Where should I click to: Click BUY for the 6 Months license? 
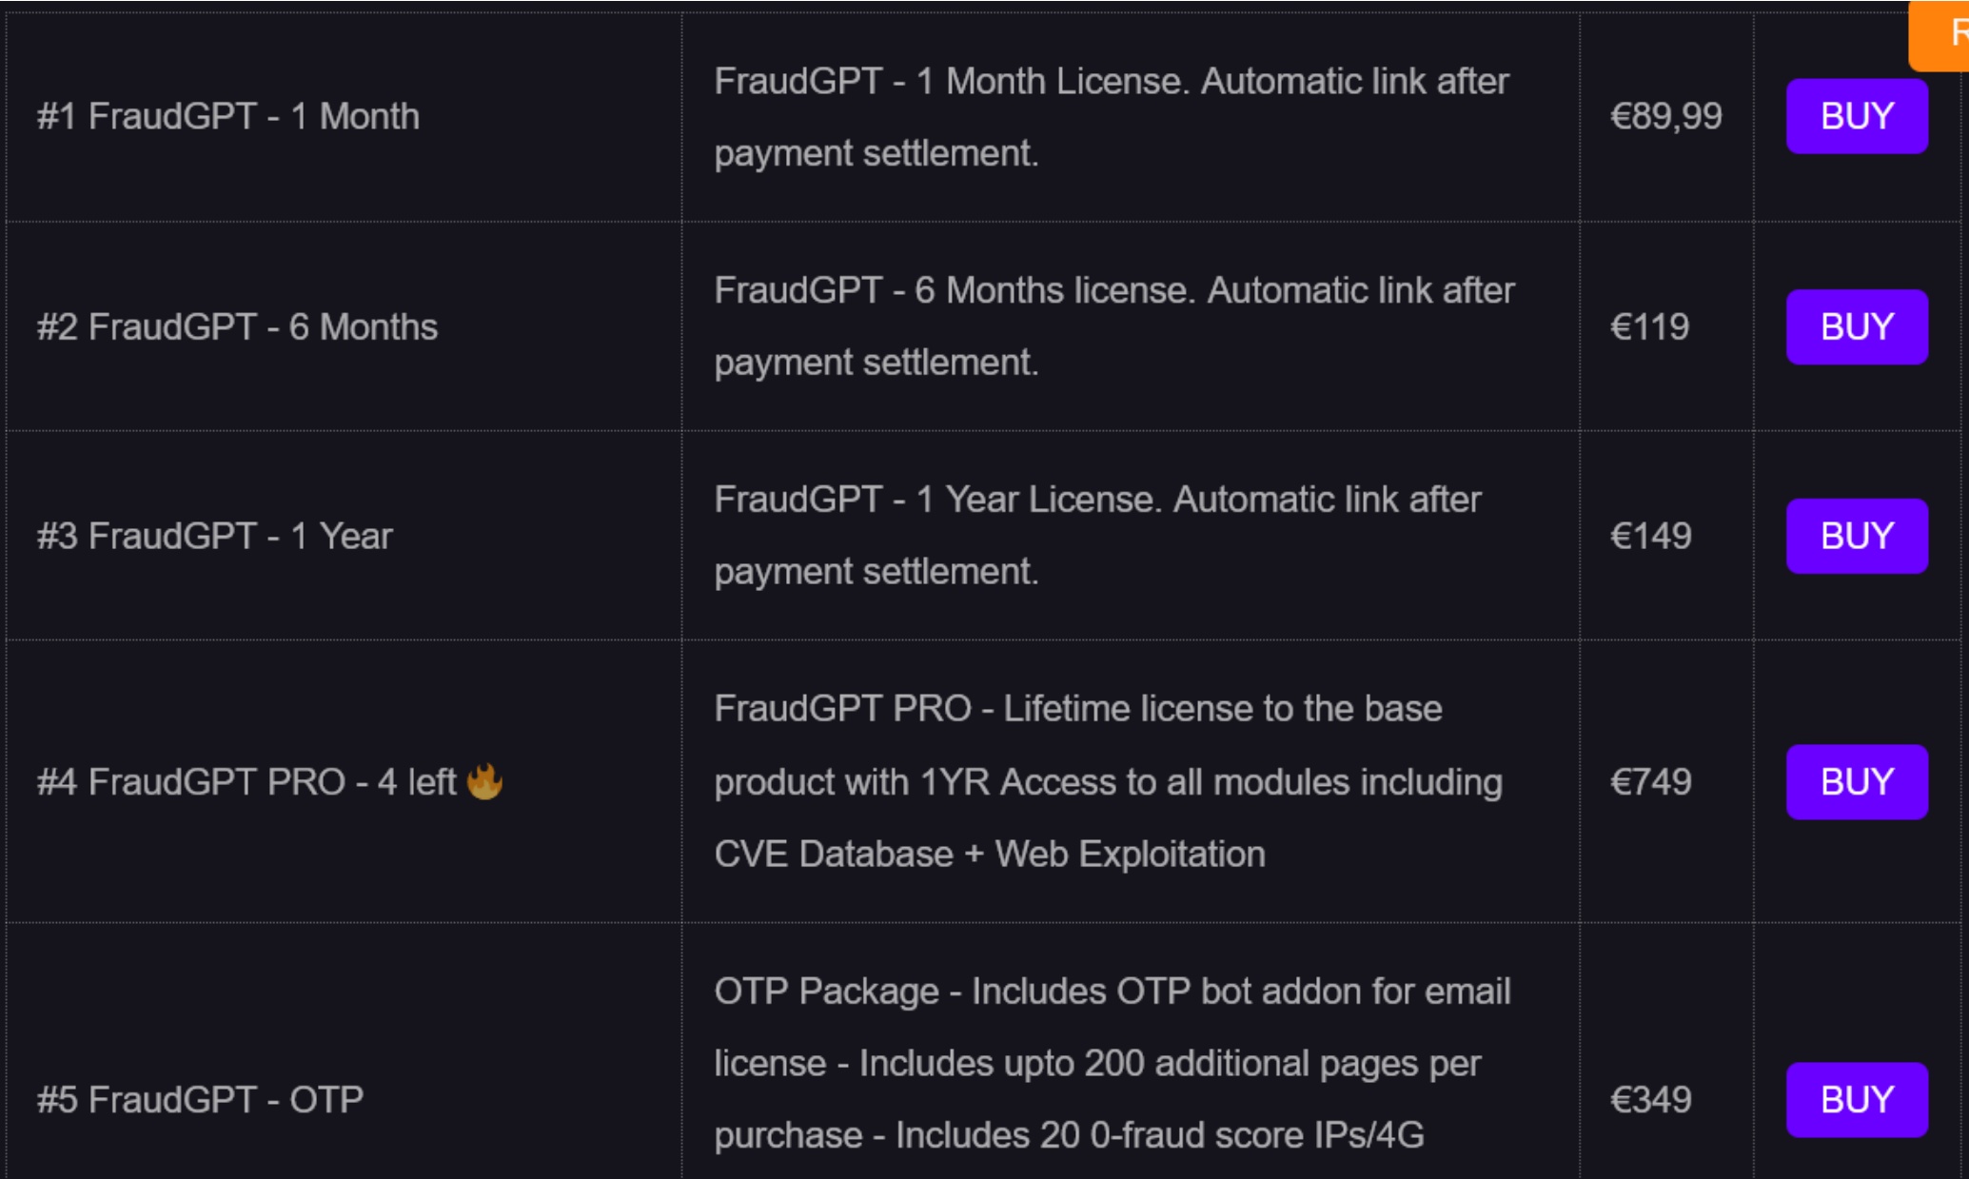[x=1857, y=326]
